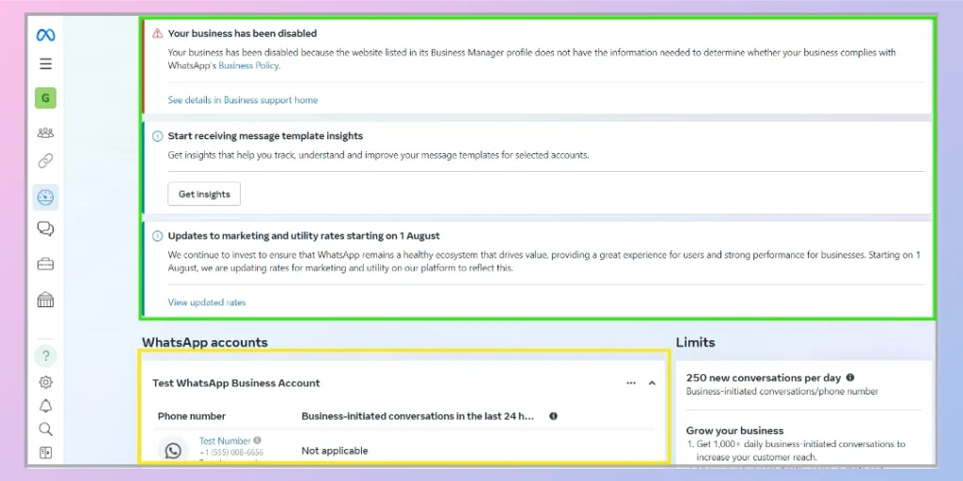963x481 pixels.
Task: Click the red warning triangle icon
Action: (x=158, y=33)
